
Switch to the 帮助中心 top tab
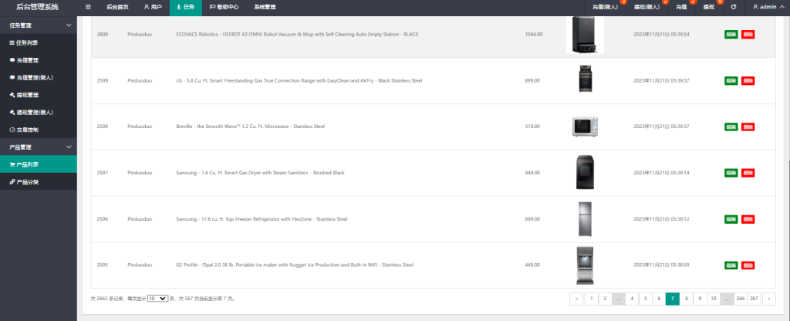tap(224, 7)
